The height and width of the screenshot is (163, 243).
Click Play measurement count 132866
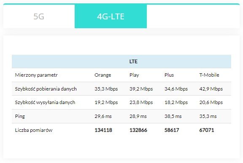click(x=138, y=130)
